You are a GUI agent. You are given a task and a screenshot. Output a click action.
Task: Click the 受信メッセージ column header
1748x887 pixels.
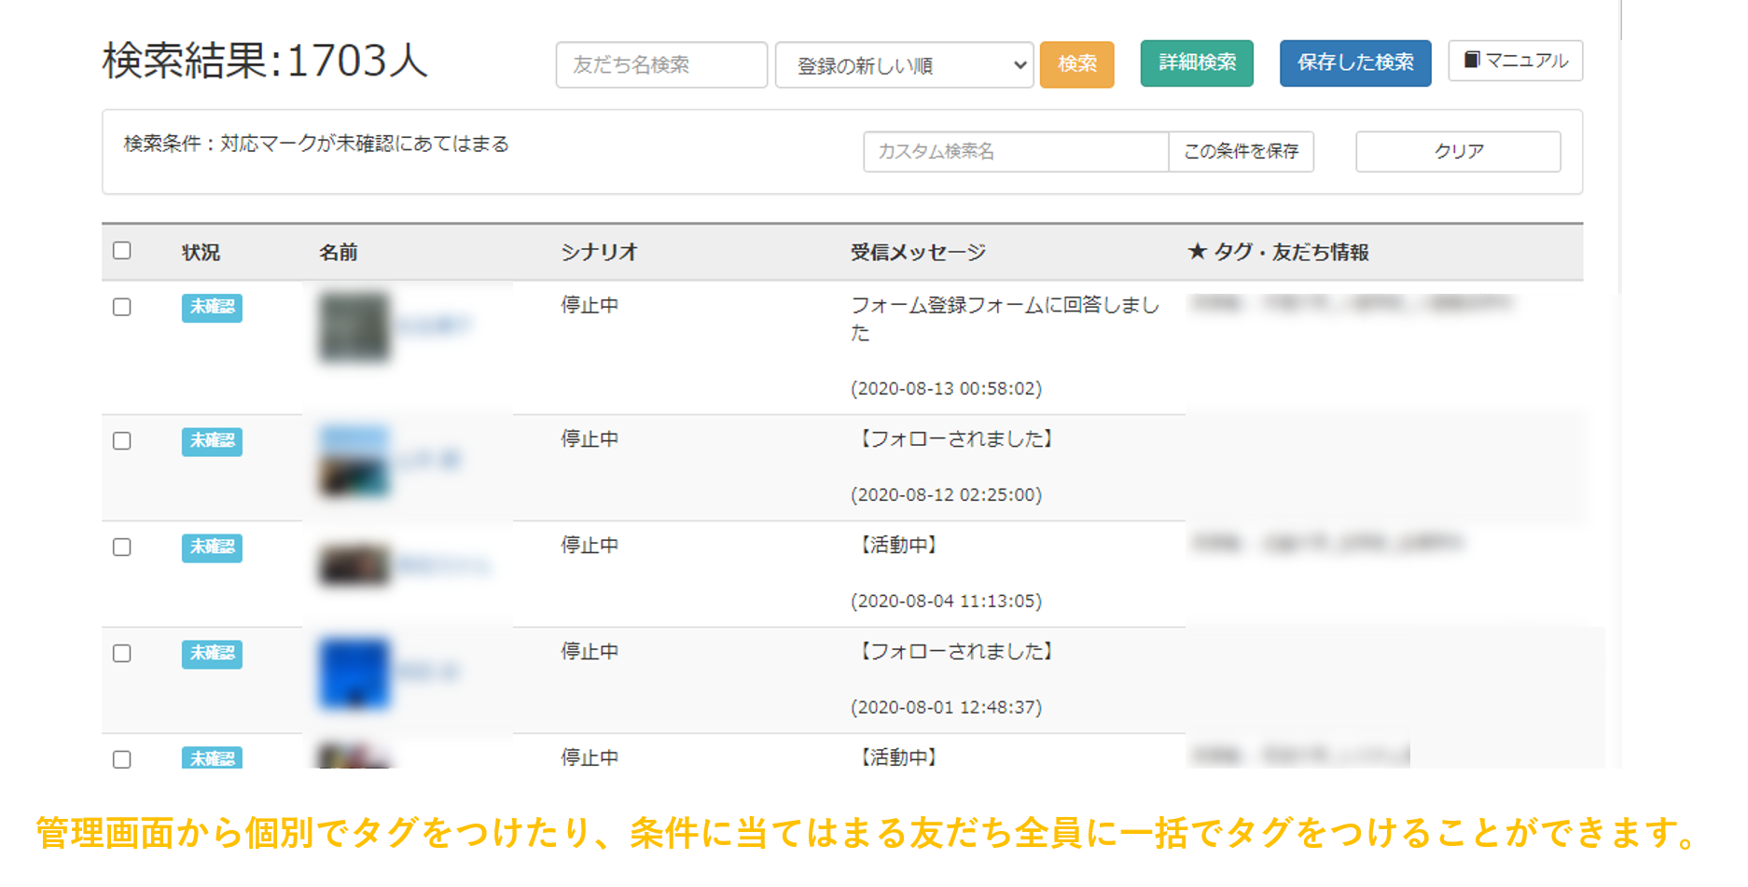(x=918, y=252)
